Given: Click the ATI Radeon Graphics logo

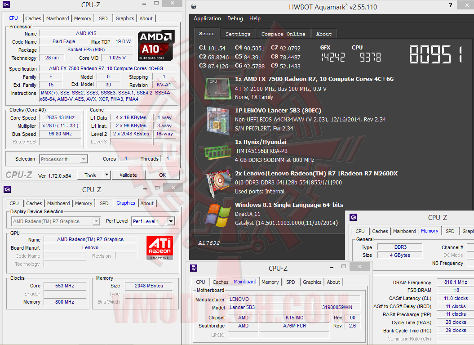Looking at the screenshot, I should 159,248.
